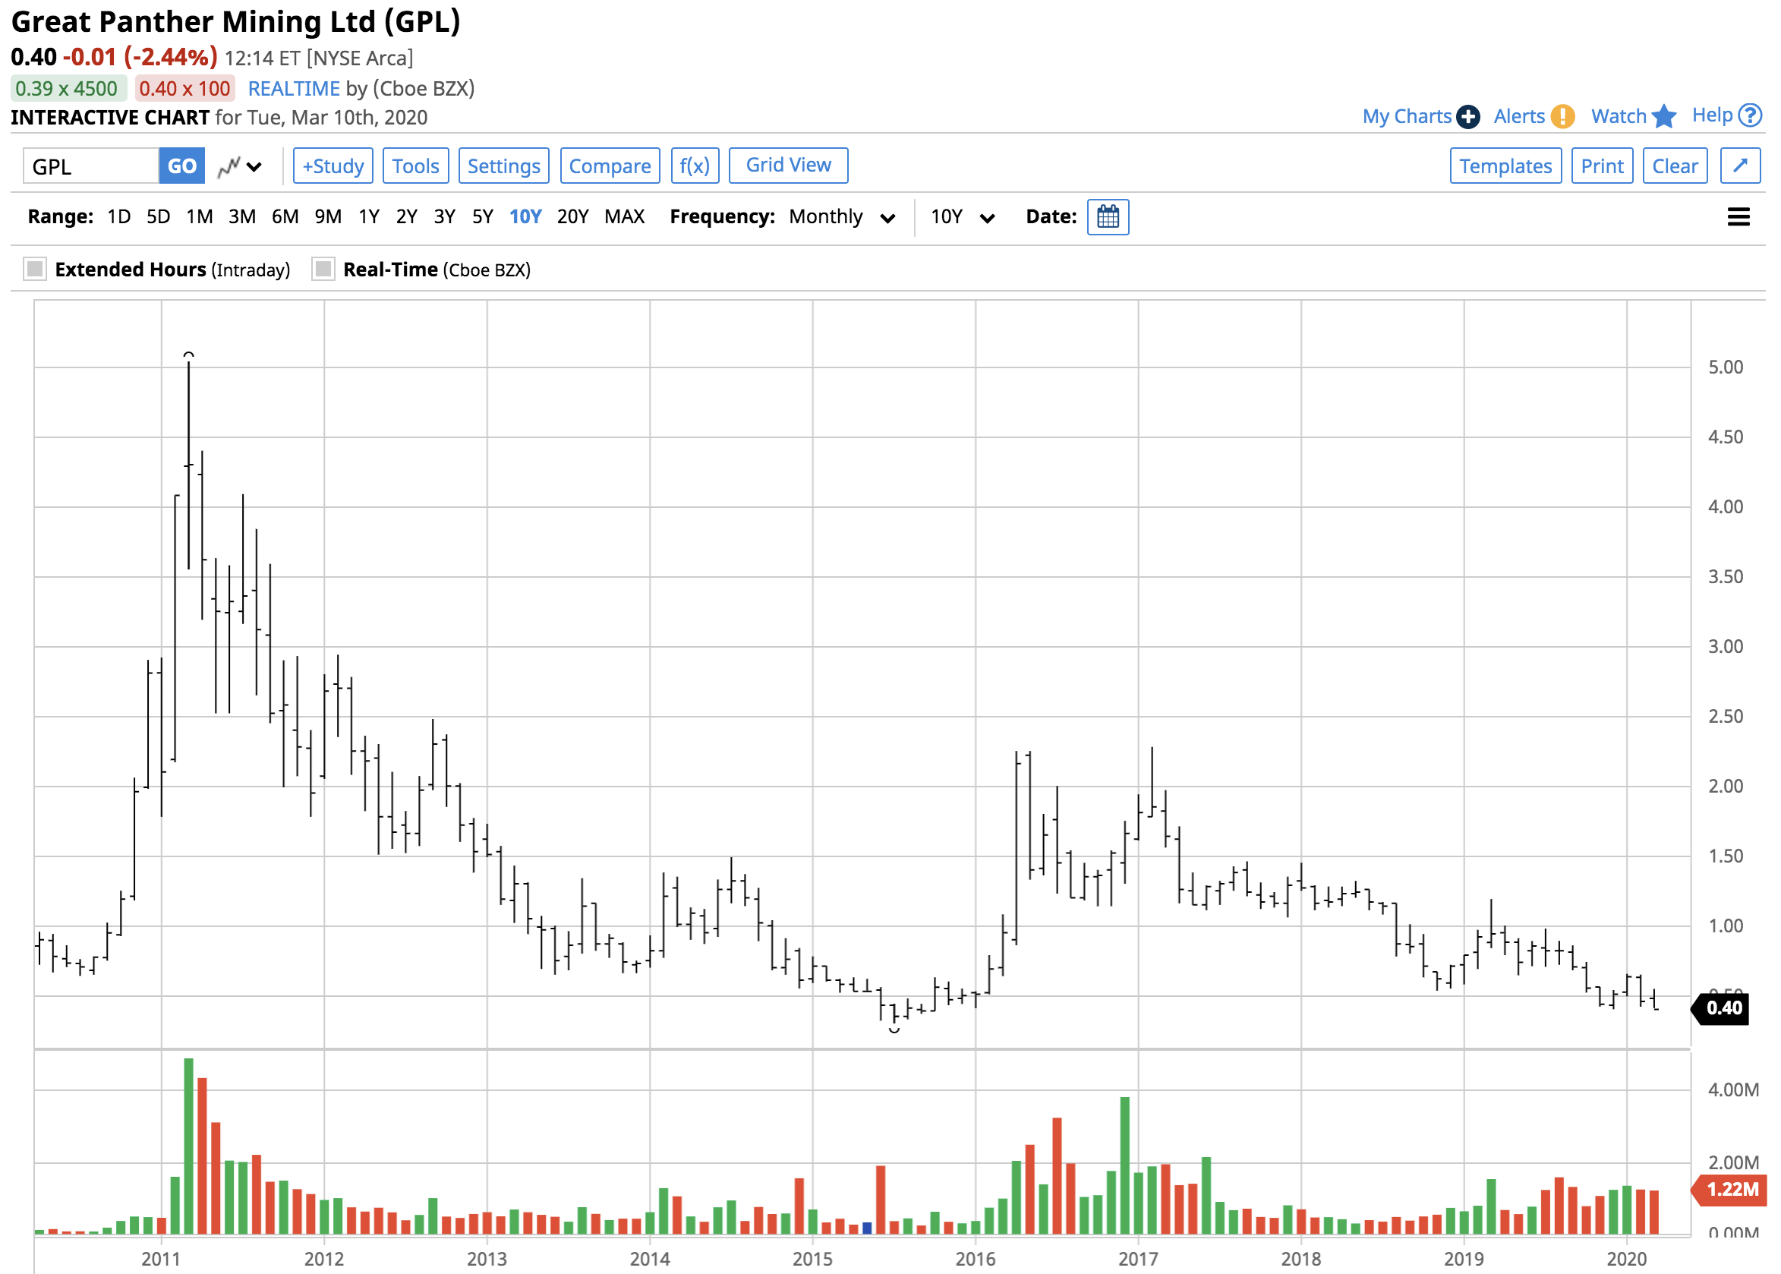Select the 3Y range
The height and width of the screenshot is (1274, 1781).
(445, 216)
